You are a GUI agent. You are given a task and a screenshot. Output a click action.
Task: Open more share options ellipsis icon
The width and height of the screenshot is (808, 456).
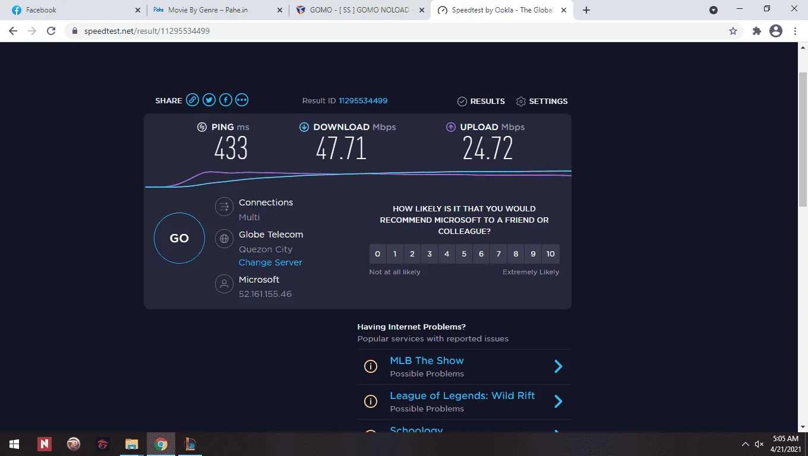point(242,100)
